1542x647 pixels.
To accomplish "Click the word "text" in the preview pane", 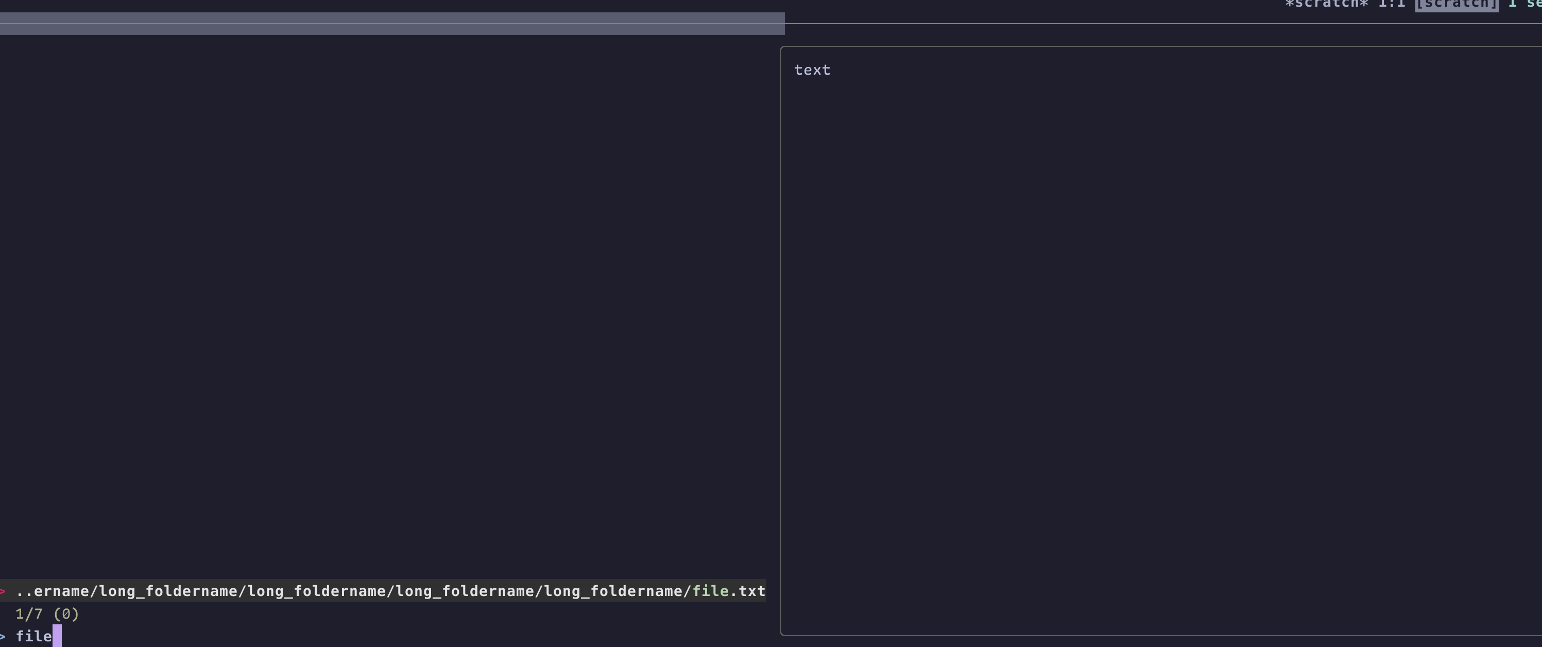I will click(x=812, y=70).
